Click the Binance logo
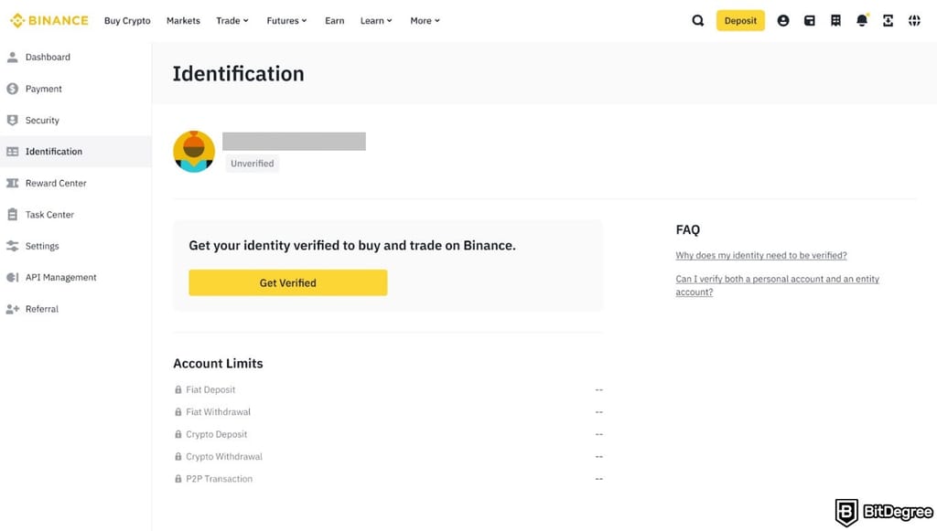The image size is (937, 531). (49, 20)
